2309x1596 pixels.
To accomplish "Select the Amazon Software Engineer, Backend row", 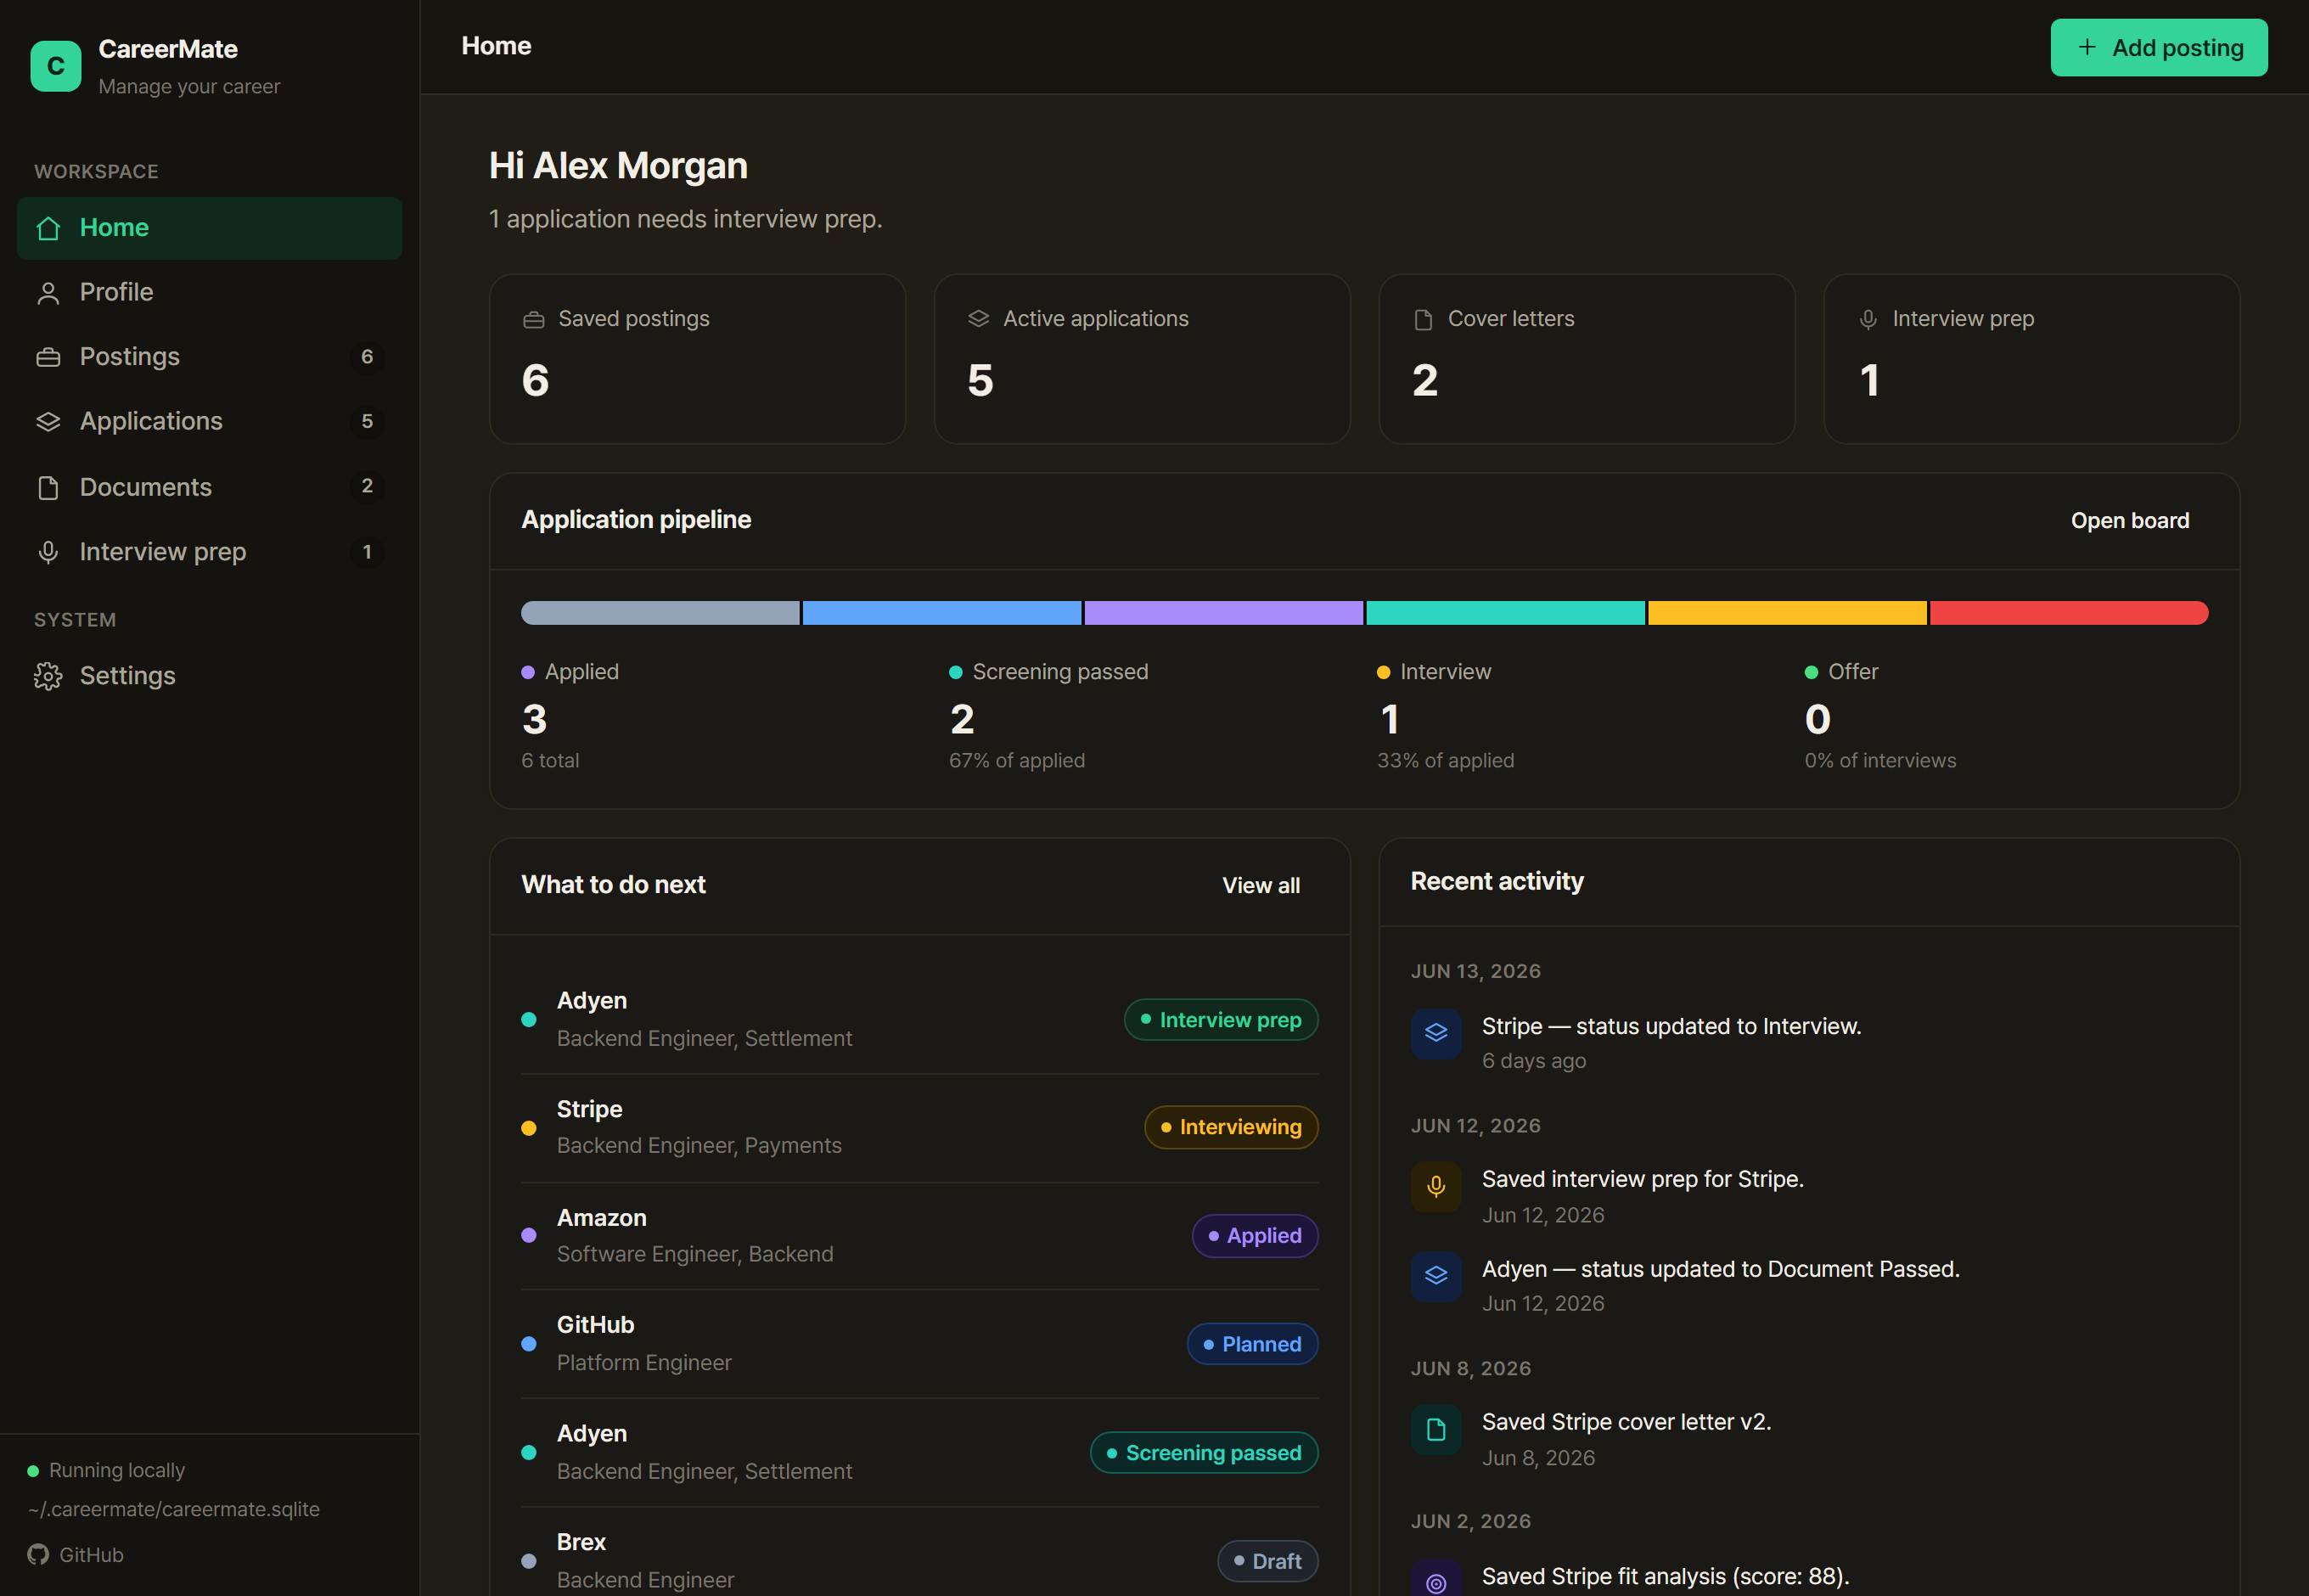I will click(x=920, y=1236).
